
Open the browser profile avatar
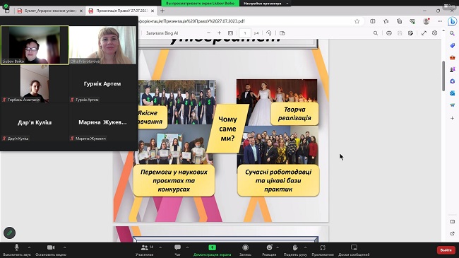pos(427,21)
